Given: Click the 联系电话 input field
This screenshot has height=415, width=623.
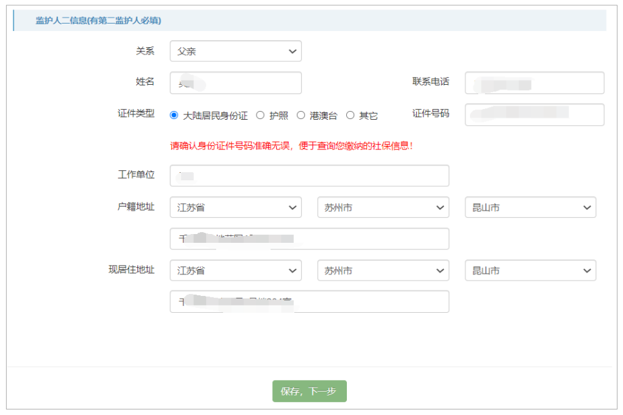Looking at the screenshot, I should [534, 83].
